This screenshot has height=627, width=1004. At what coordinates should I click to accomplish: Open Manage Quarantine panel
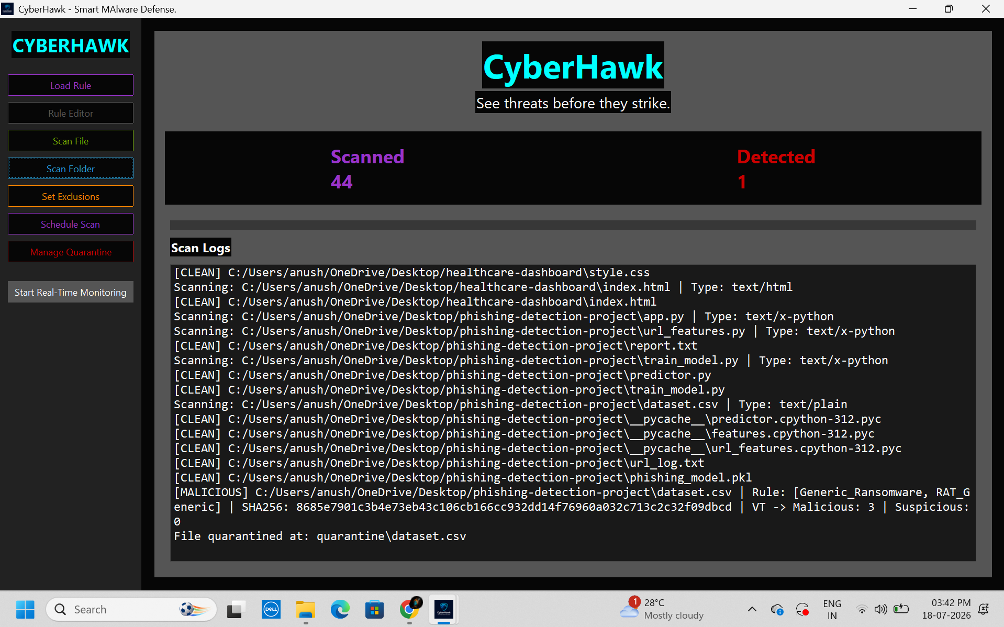pos(71,252)
